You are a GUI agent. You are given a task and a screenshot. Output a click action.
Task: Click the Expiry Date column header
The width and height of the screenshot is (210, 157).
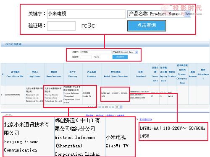(163, 74)
